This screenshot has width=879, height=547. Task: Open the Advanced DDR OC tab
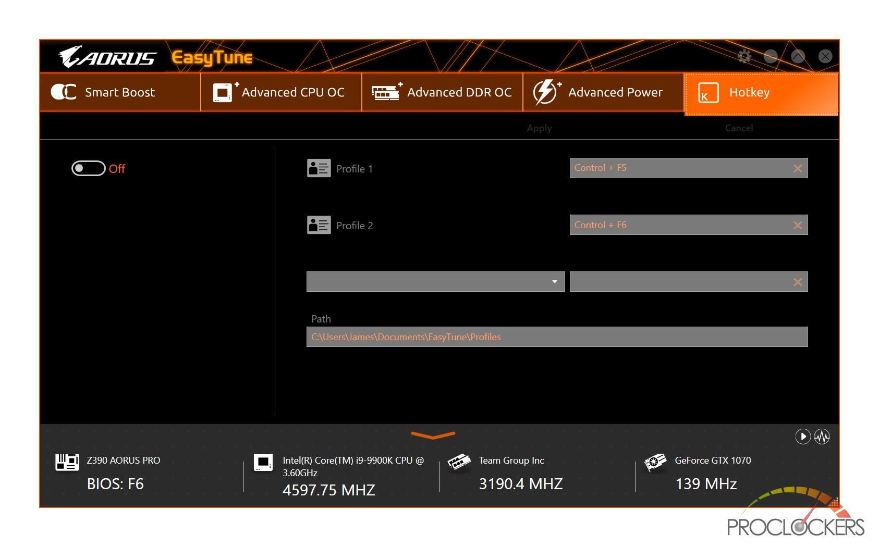(442, 92)
